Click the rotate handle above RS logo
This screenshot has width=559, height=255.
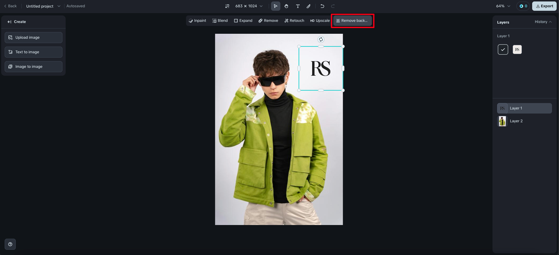click(x=321, y=40)
